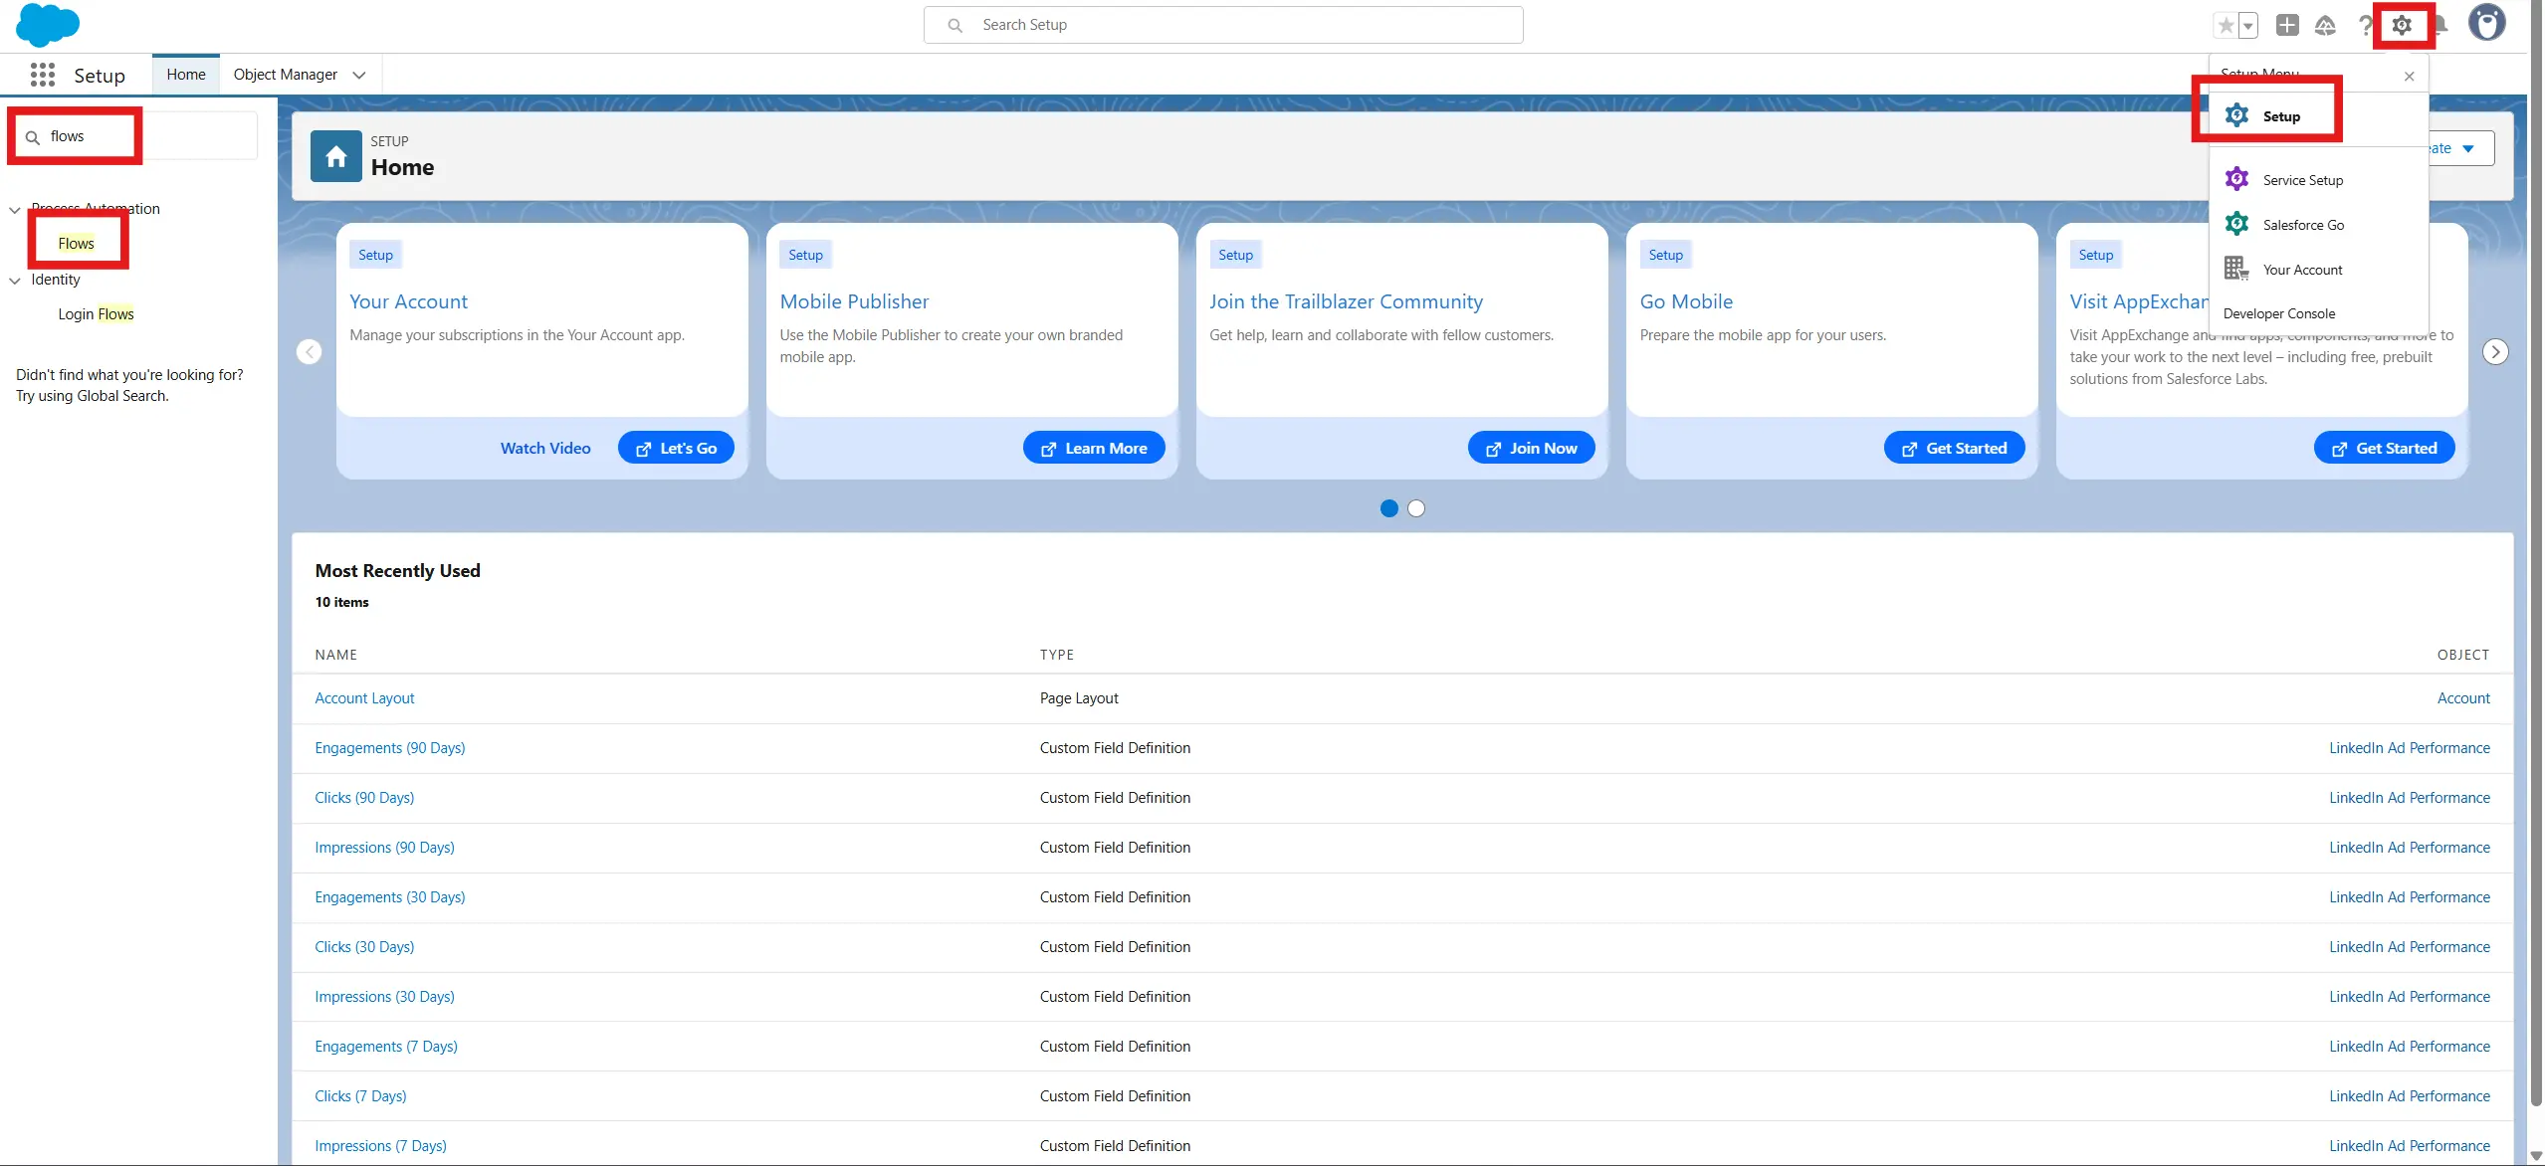Select the first carousel page dot
The height and width of the screenshot is (1166, 2545).
[1389, 508]
